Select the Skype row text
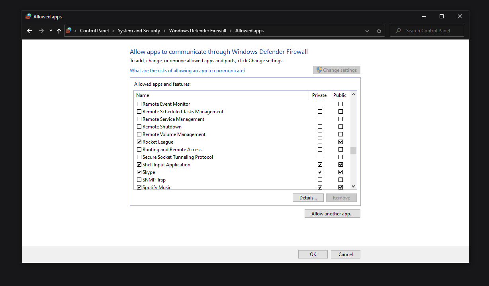Viewport: 489px width, 286px height. coord(149,172)
